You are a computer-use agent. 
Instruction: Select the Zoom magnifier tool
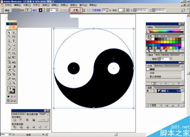14,83
